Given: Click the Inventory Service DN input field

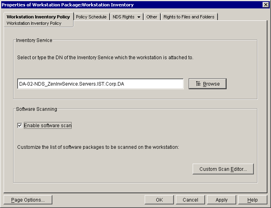Looking at the screenshot, I should point(100,84).
